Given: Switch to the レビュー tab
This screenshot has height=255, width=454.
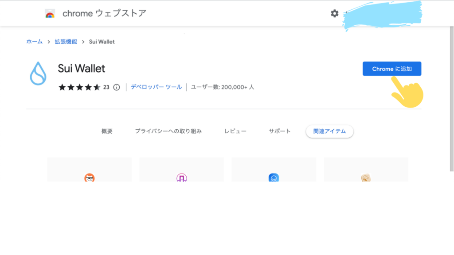Looking at the screenshot, I should click(235, 131).
